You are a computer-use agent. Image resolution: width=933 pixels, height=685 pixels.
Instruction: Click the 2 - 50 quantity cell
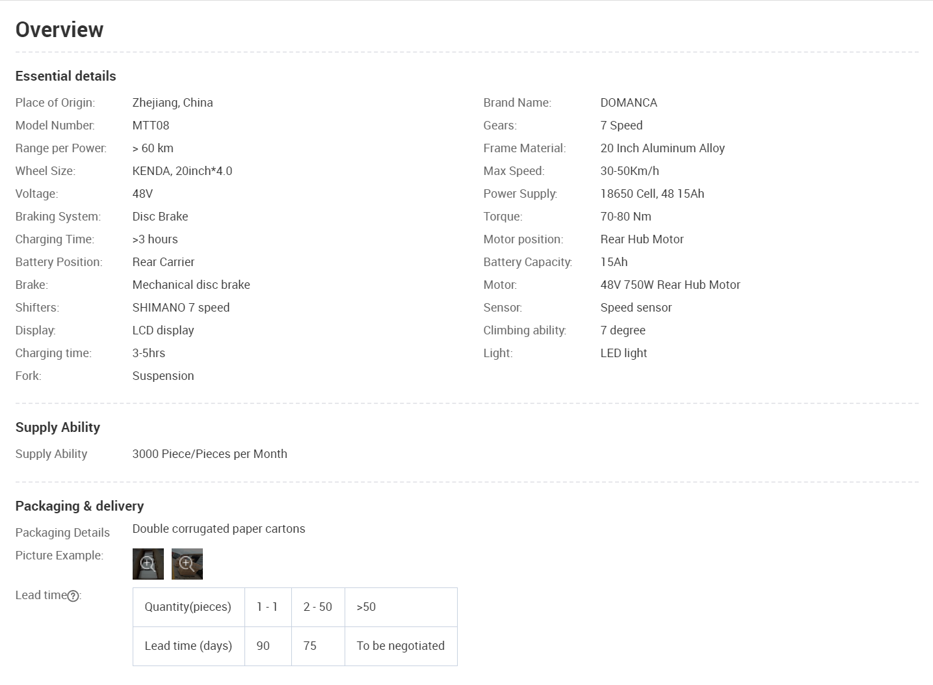[x=317, y=607]
